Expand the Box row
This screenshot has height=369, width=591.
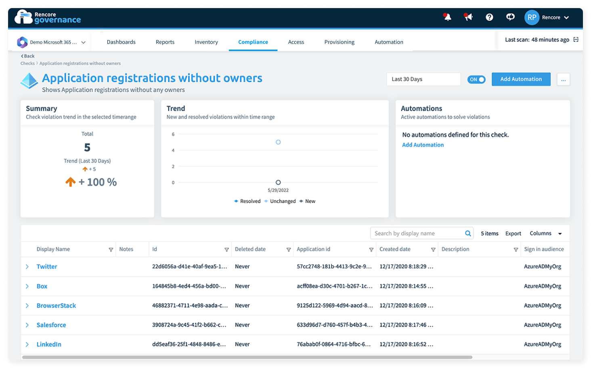[x=27, y=286]
